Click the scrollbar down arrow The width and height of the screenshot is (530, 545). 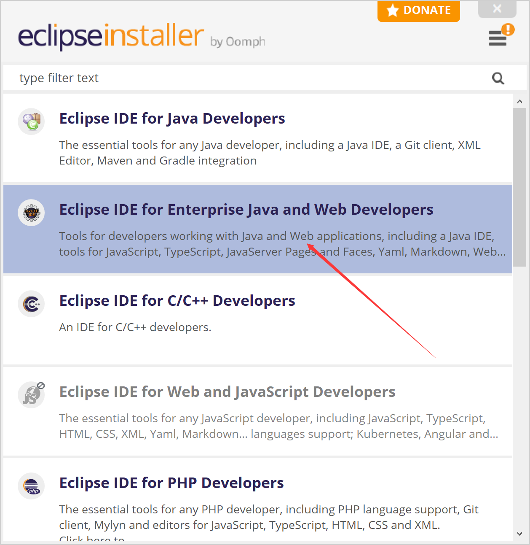click(519, 534)
